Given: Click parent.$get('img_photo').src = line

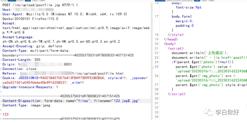Looking at the screenshot, I should click(x=206, y=76).
